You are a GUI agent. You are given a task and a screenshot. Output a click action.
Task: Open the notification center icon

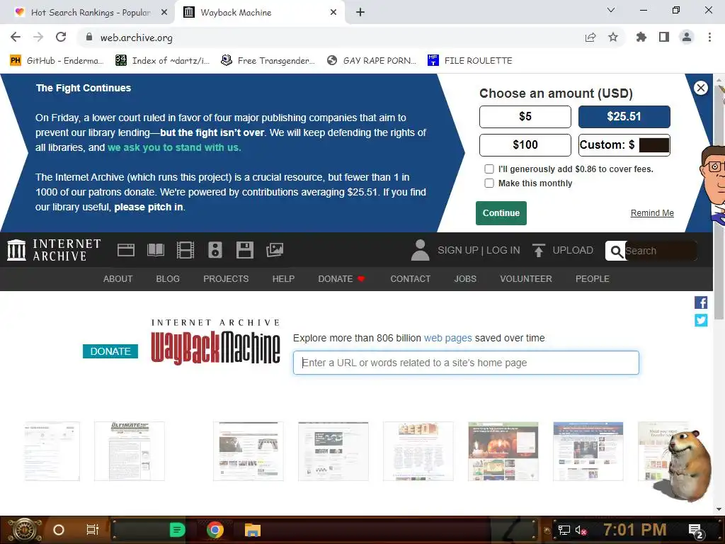(x=697, y=531)
